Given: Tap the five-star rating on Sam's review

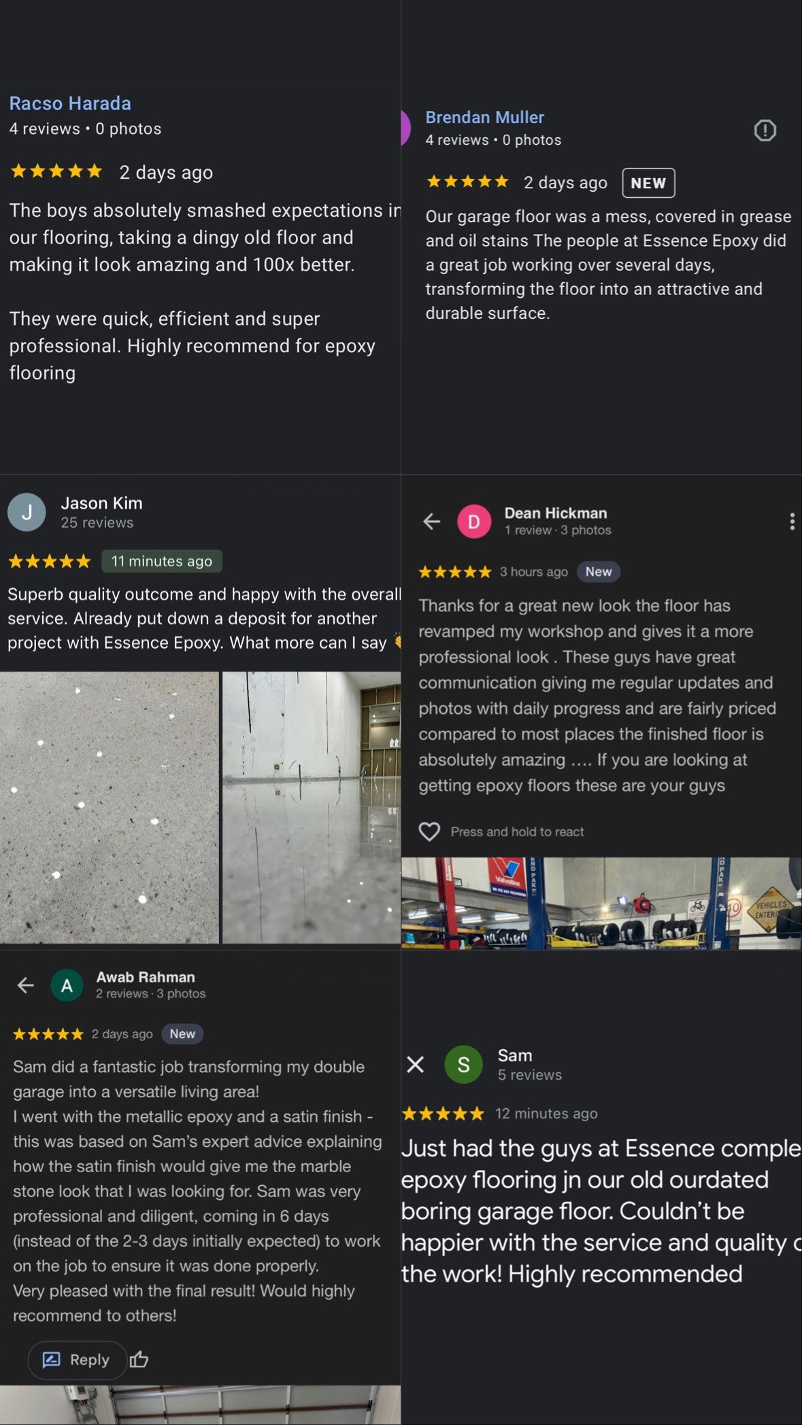Looking at the screenshot, I should point(443,1114).
